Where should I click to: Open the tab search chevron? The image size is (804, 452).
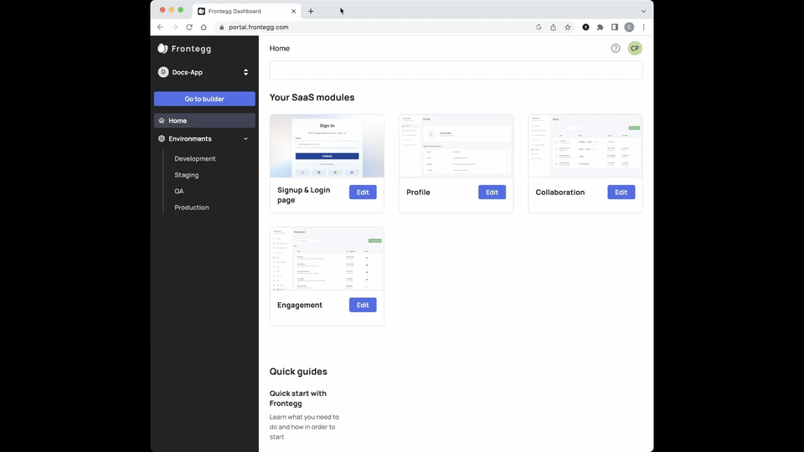pos(643,11)
